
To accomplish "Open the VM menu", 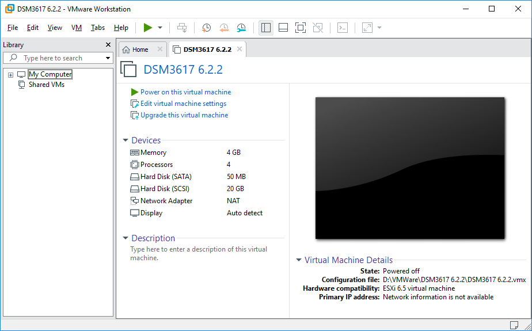I will pos(77,28).
